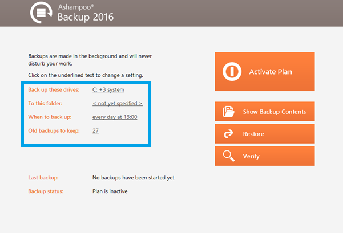
Task: Click the power icon on Activate Plan
Action: [x=232, y=72]
